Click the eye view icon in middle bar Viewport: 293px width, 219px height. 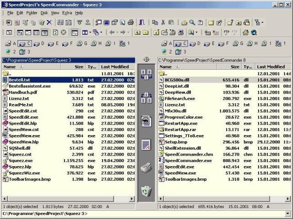[x=146, y=121]
